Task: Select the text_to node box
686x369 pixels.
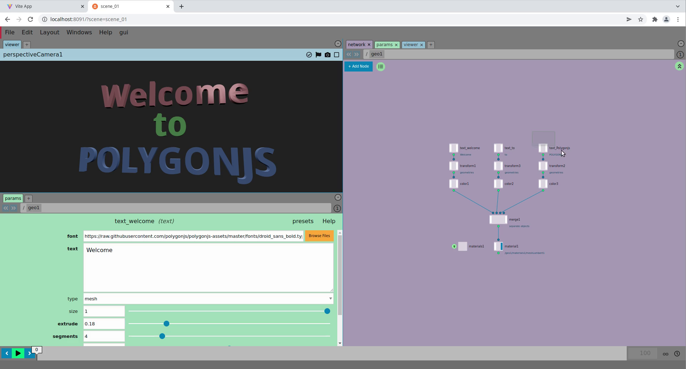Action: point(498,148)
